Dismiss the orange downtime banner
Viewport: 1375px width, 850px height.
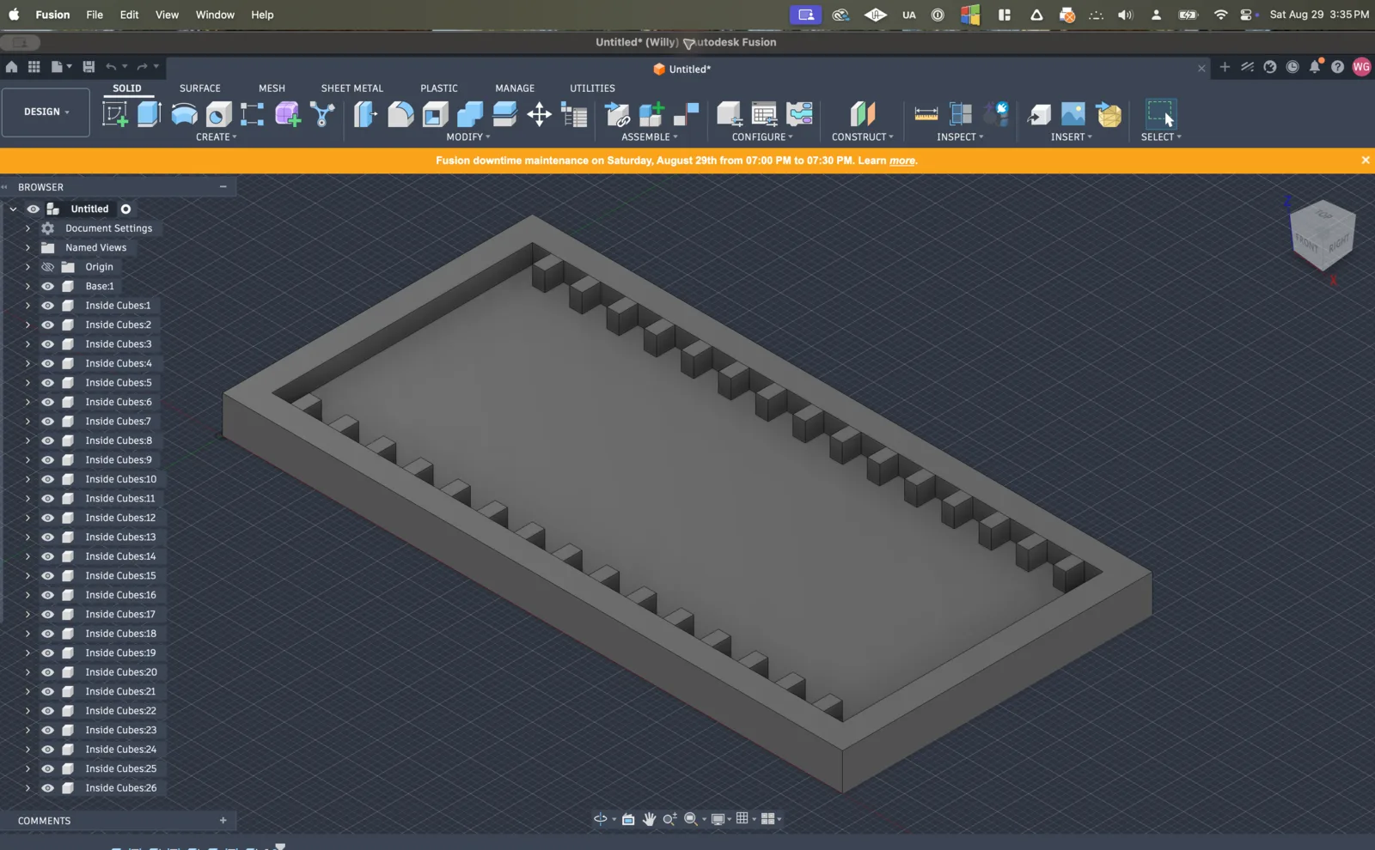click(1366, 160)
